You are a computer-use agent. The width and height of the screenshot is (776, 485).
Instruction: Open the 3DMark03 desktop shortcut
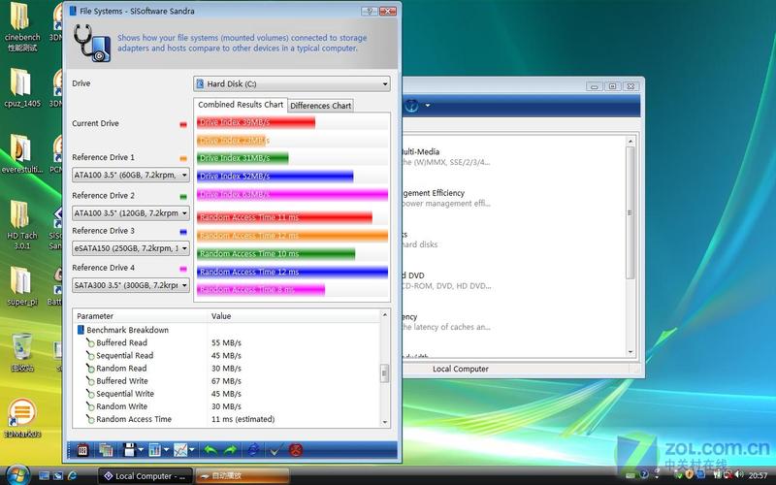[x=21, y=418]
